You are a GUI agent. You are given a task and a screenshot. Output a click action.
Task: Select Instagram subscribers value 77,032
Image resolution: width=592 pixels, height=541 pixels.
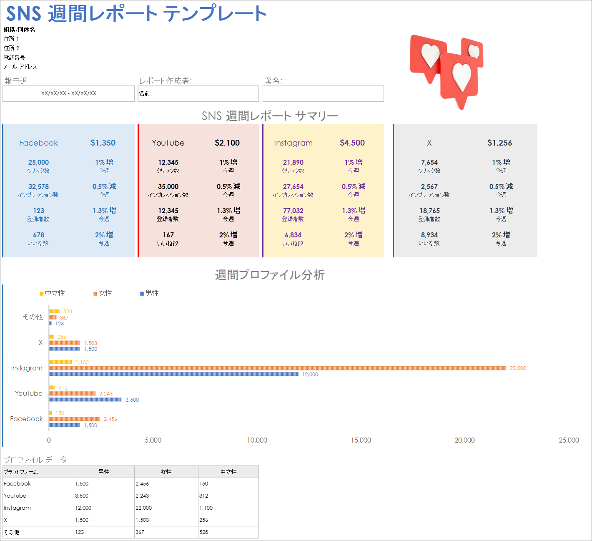pos(293,211)
